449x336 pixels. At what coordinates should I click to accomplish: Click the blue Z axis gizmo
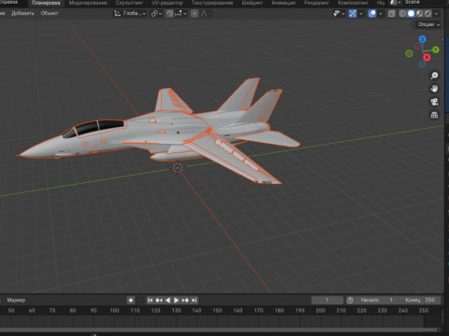pos(422,39)
